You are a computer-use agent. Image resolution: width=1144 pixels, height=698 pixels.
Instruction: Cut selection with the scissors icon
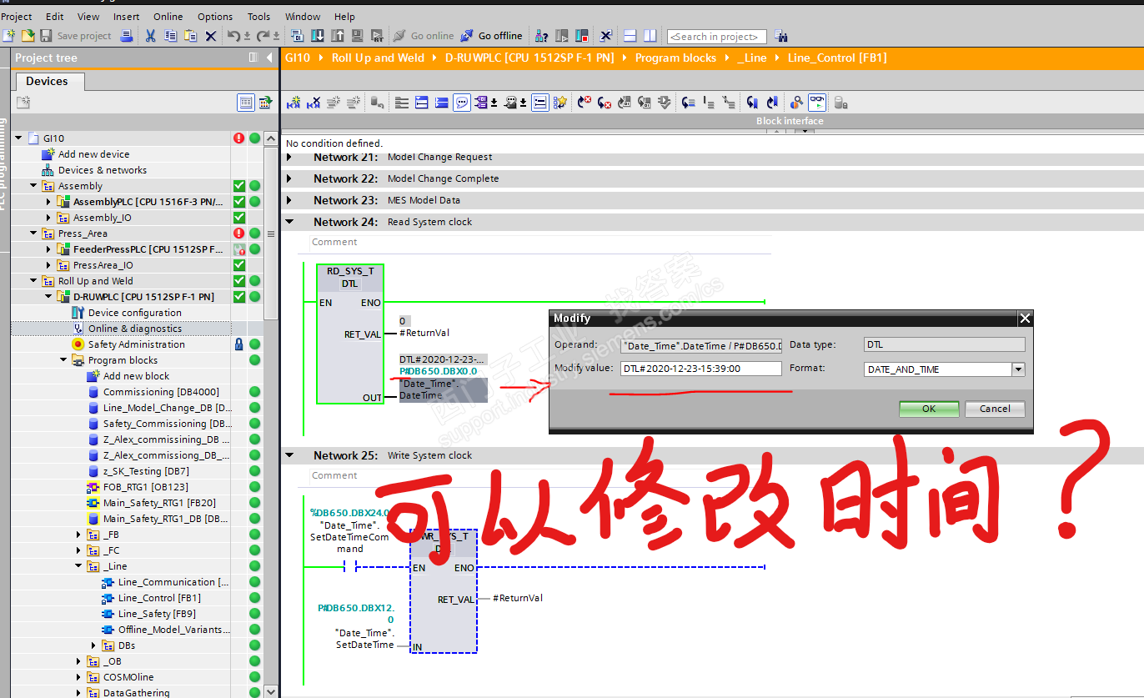tap(151, 36)
